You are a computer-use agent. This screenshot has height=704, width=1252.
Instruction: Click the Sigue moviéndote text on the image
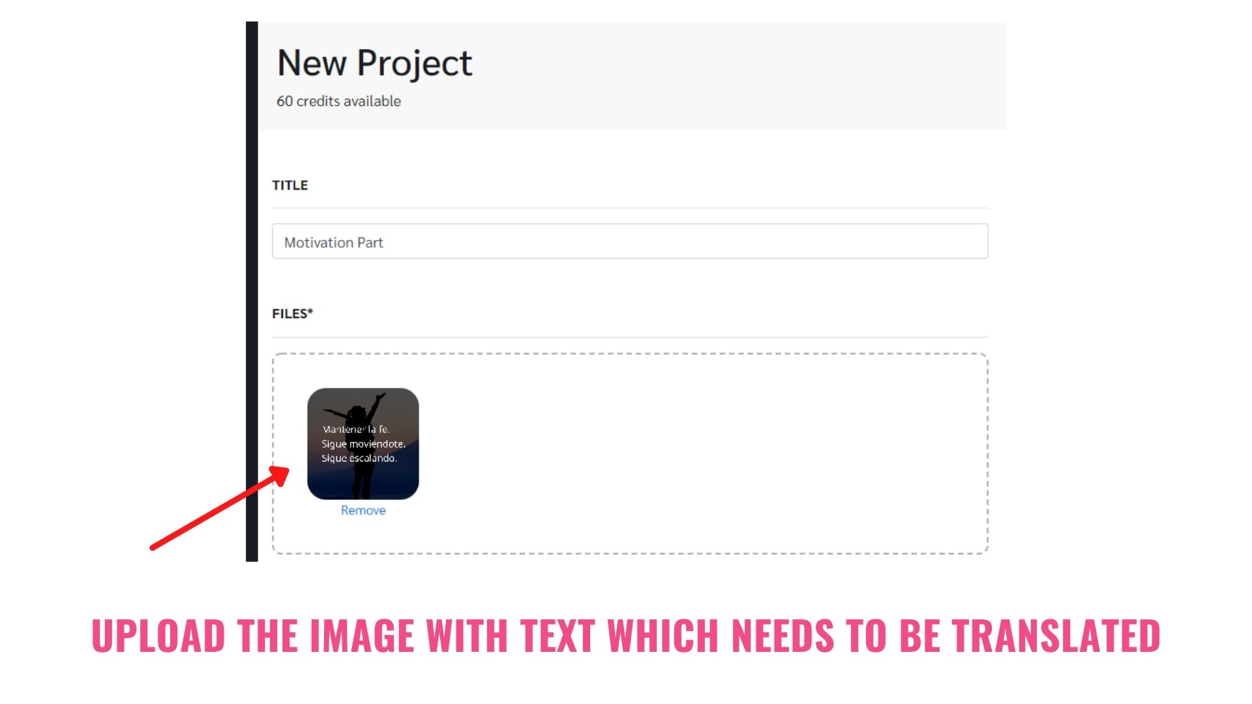(x=363, y=444)
